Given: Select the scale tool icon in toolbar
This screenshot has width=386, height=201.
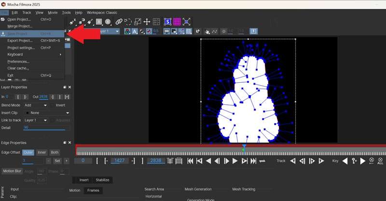Looking at the screenshot, I should tap(138, 22).
